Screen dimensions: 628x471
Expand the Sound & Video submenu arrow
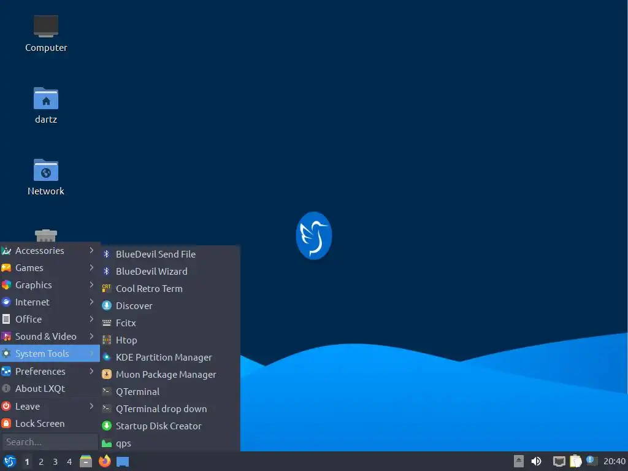coord(91,337)
